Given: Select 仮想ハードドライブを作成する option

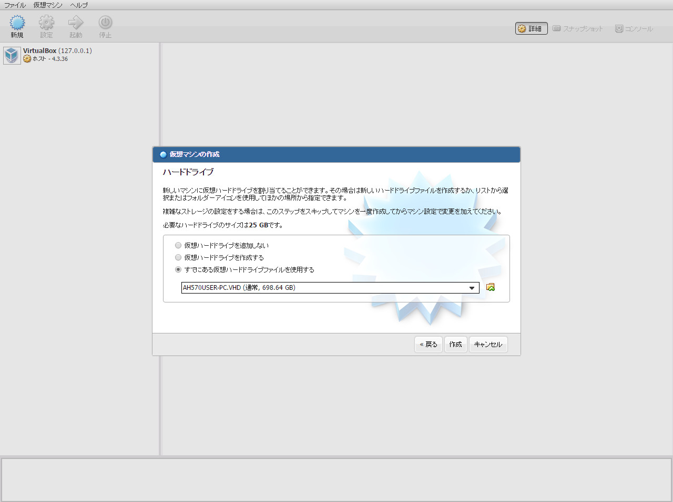Looking at the screenshot, I should pos(178,257).
